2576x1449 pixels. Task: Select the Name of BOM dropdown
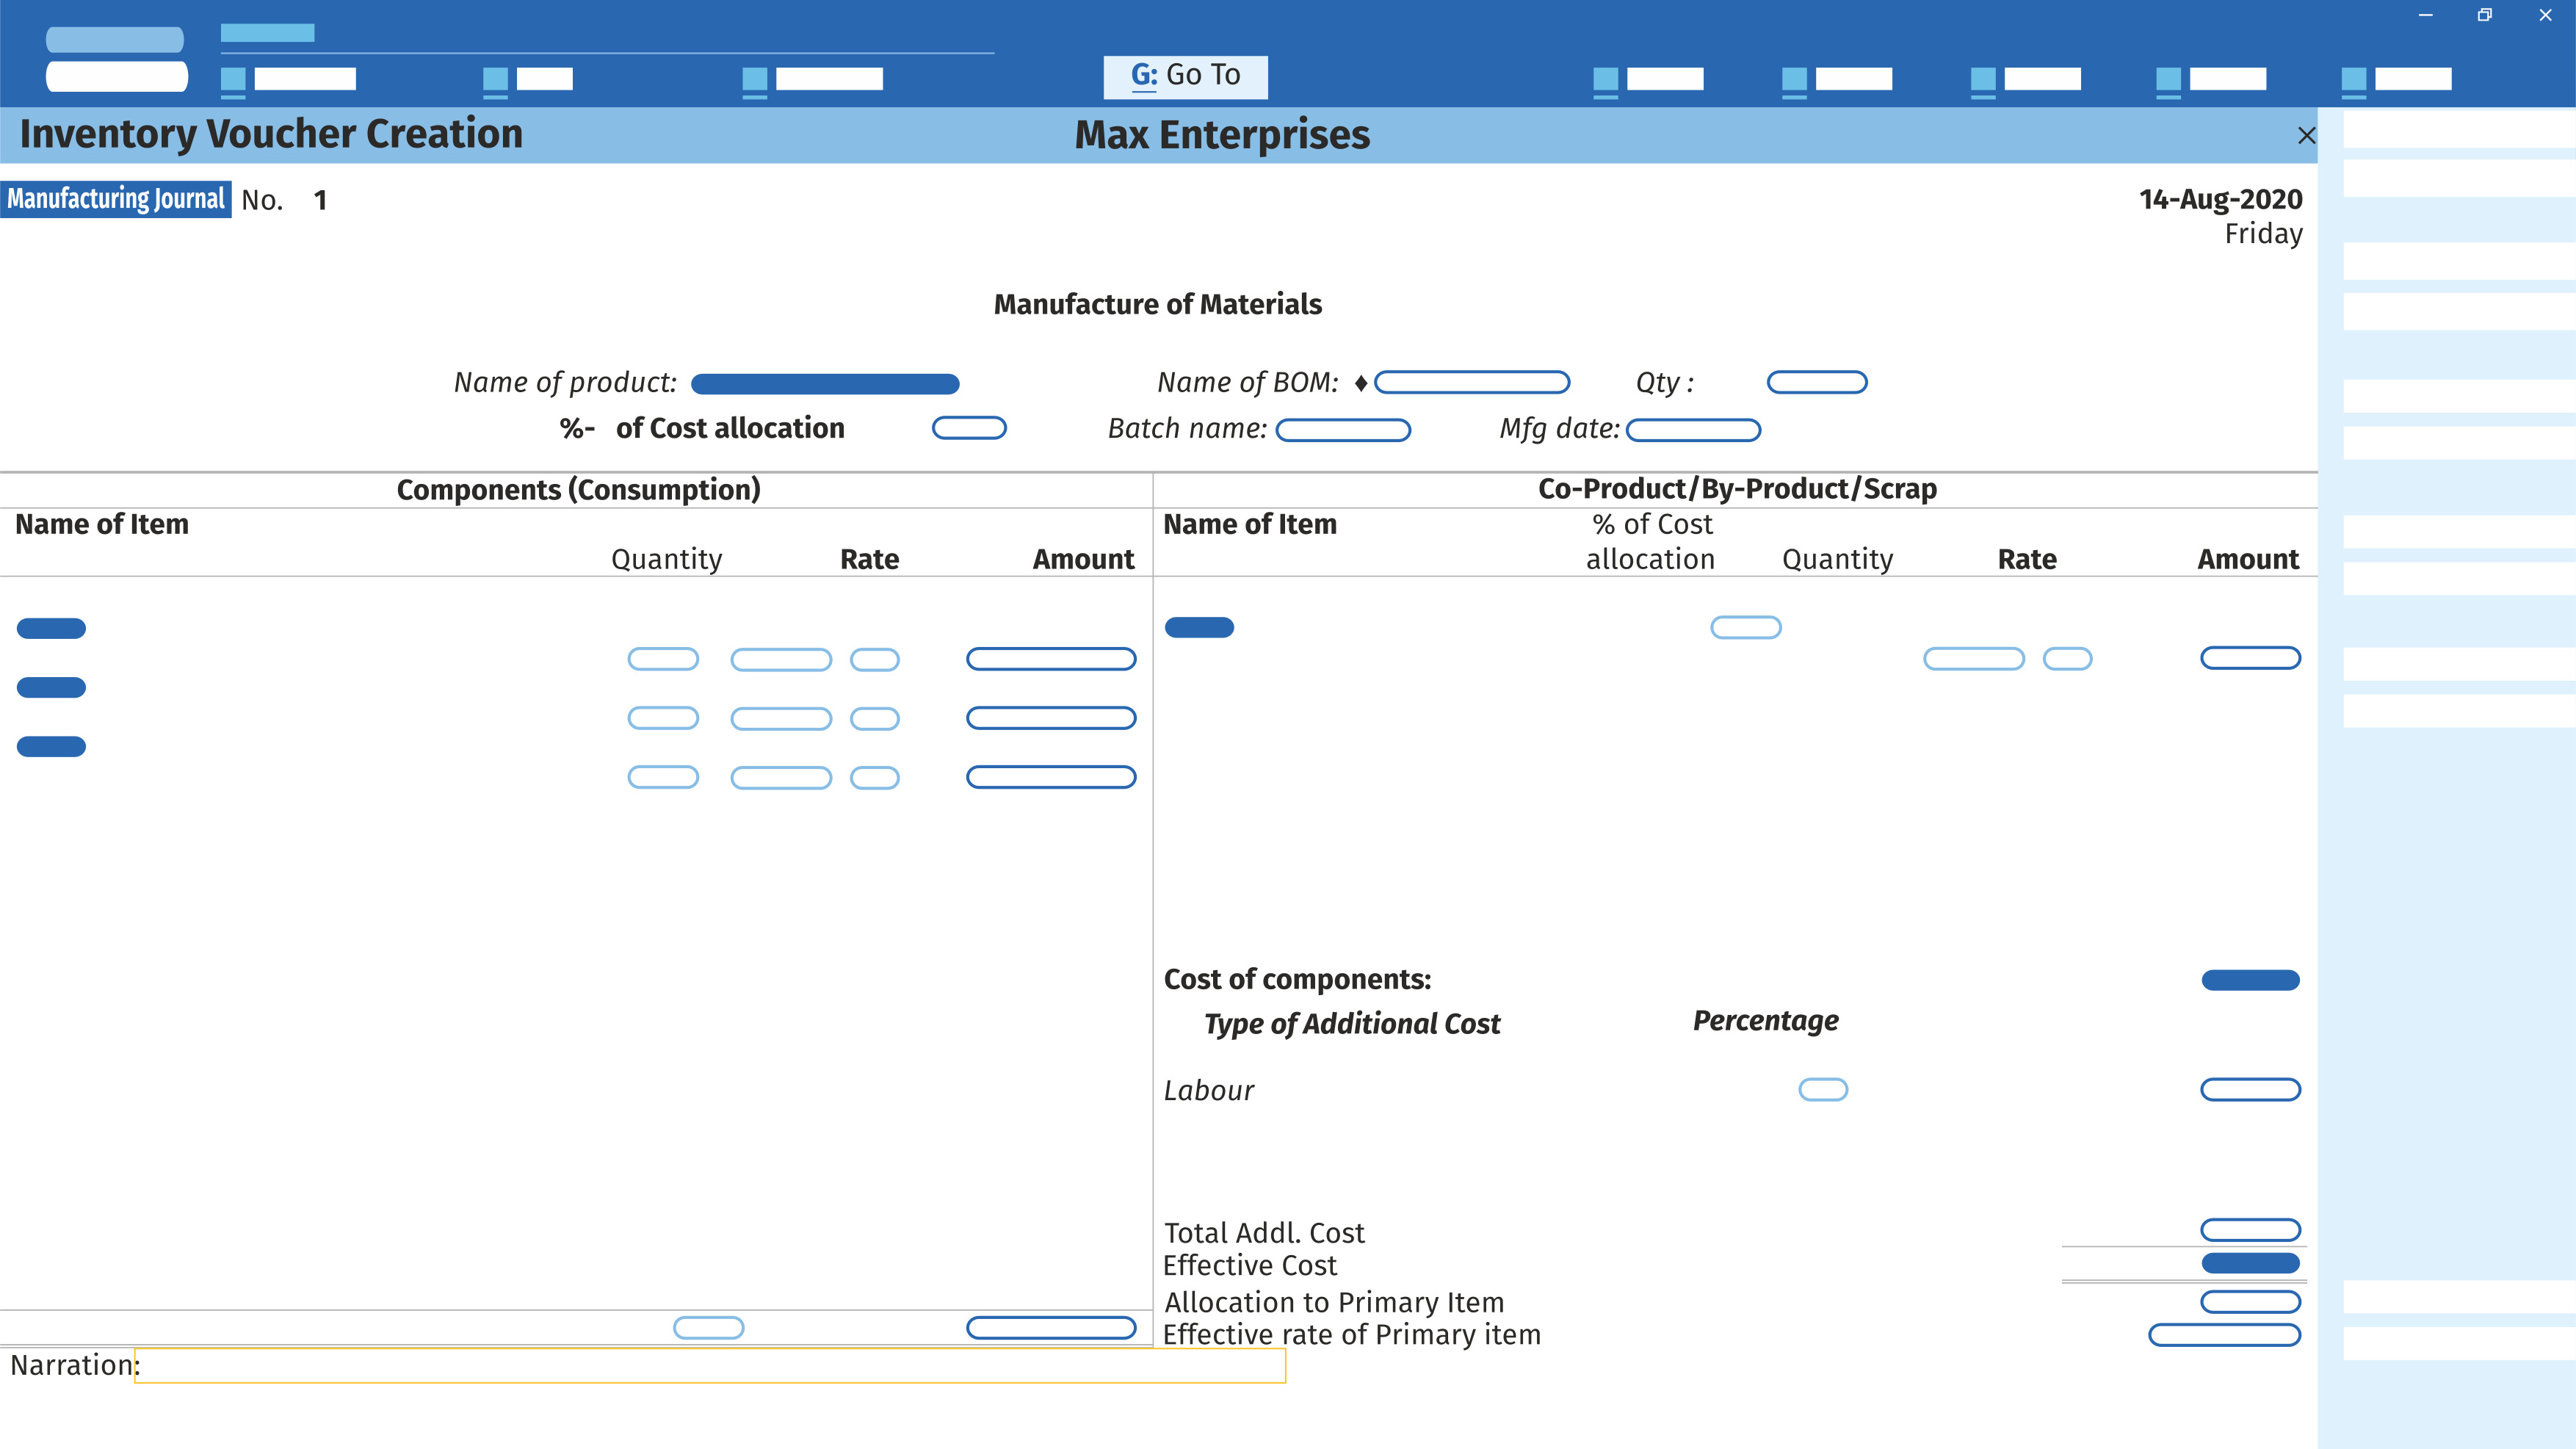tap(1475, 380)
